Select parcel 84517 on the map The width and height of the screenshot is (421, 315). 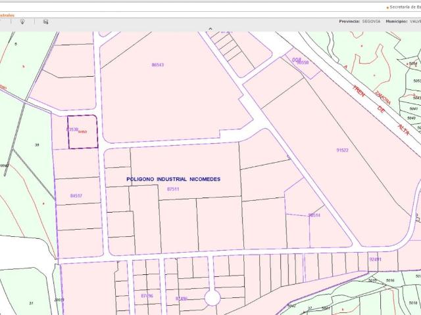click(76, 196)
